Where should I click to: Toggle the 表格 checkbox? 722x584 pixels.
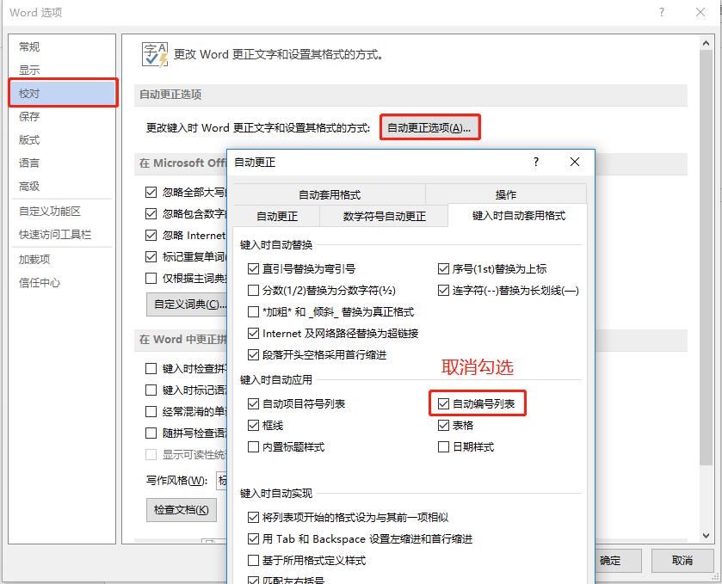(x=444, y=424)
